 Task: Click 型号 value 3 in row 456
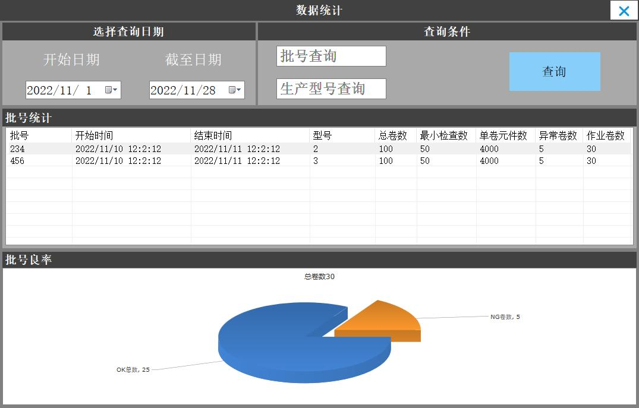316,161
